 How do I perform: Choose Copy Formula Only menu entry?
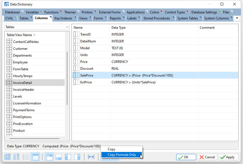click(x=122, y=155)
